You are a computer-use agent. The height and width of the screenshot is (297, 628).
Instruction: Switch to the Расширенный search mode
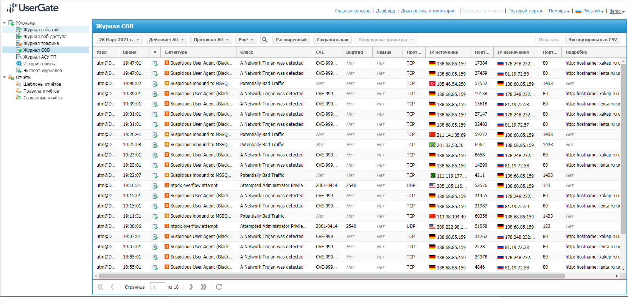coord(291,40)
